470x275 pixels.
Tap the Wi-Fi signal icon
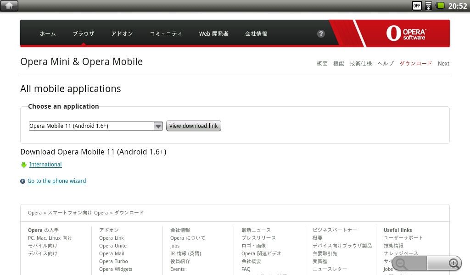[428, 5]
